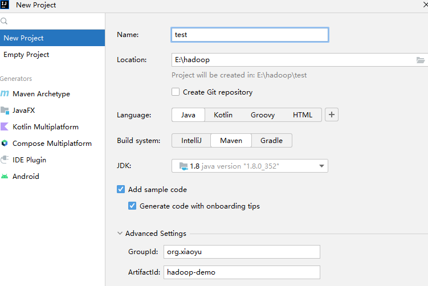Select Empty Project in the sidebar

(x=52, y=55)
